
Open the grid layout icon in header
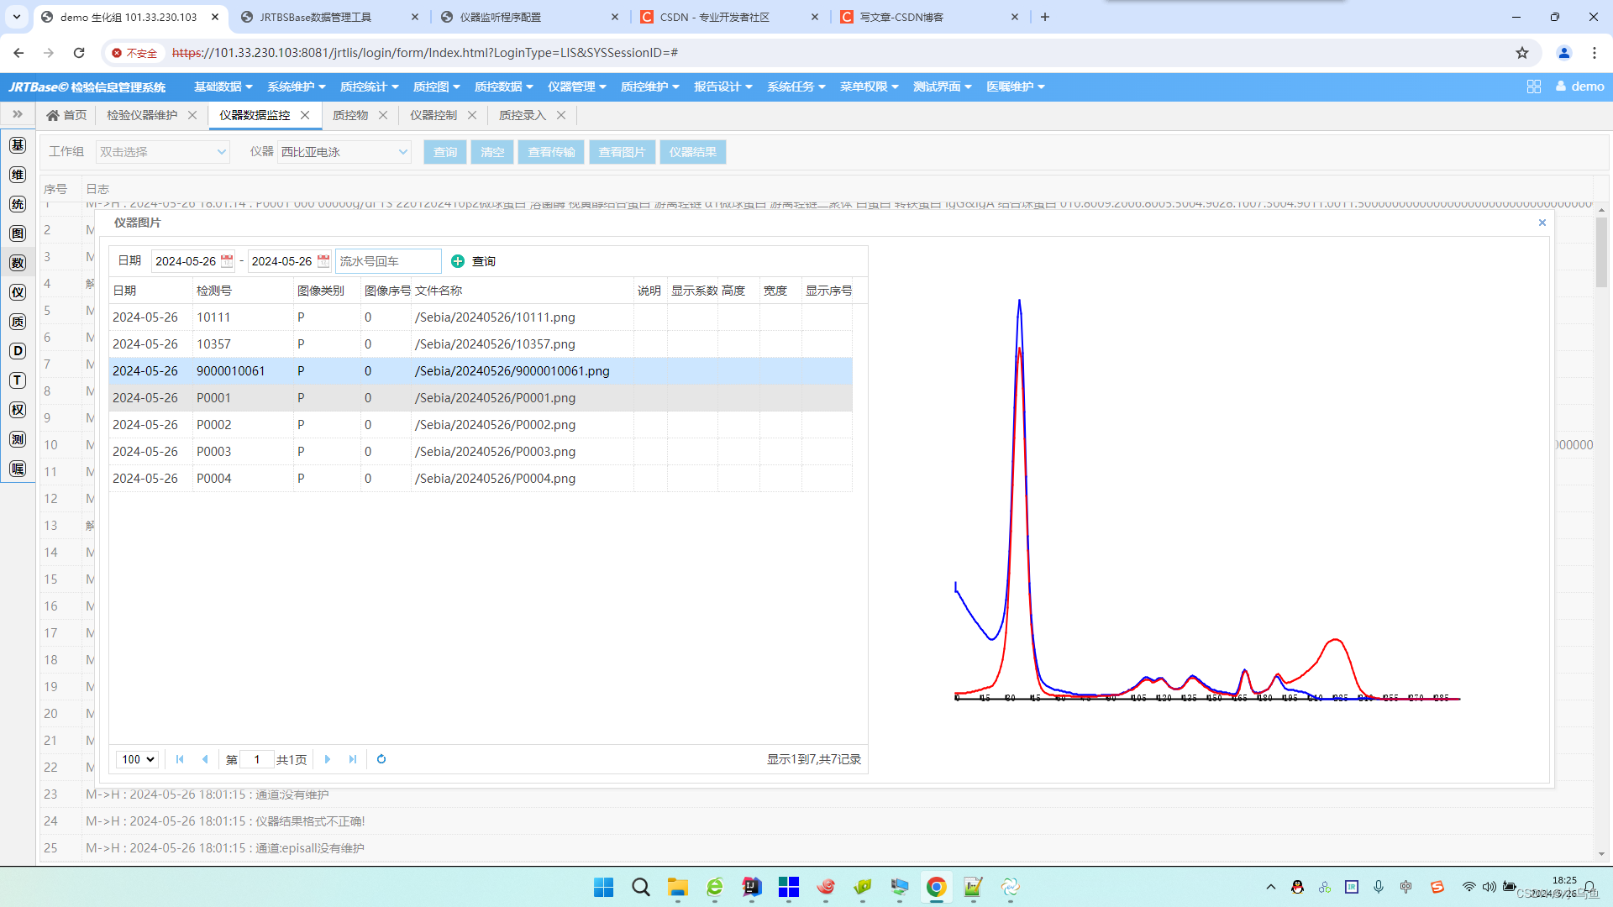click(1534, 87)
